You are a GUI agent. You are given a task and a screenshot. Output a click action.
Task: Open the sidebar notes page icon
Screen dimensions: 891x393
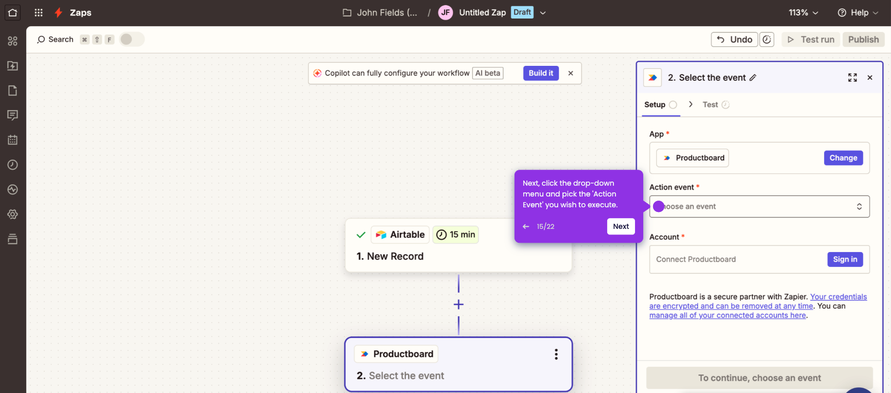pos(13,91)
